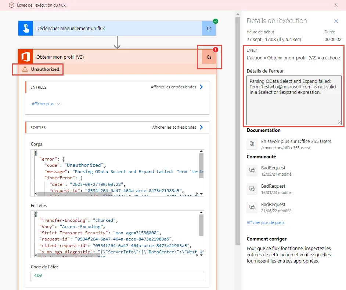Click the Détails de l'erreur text box
The height and width of the screenshot is (290, 346).
[294, 100]
